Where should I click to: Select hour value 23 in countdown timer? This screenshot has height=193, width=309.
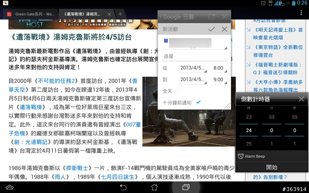click(249, 117)
